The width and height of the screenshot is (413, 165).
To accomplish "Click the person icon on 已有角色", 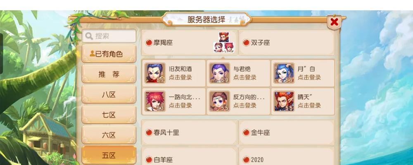I will pos(92,54).
